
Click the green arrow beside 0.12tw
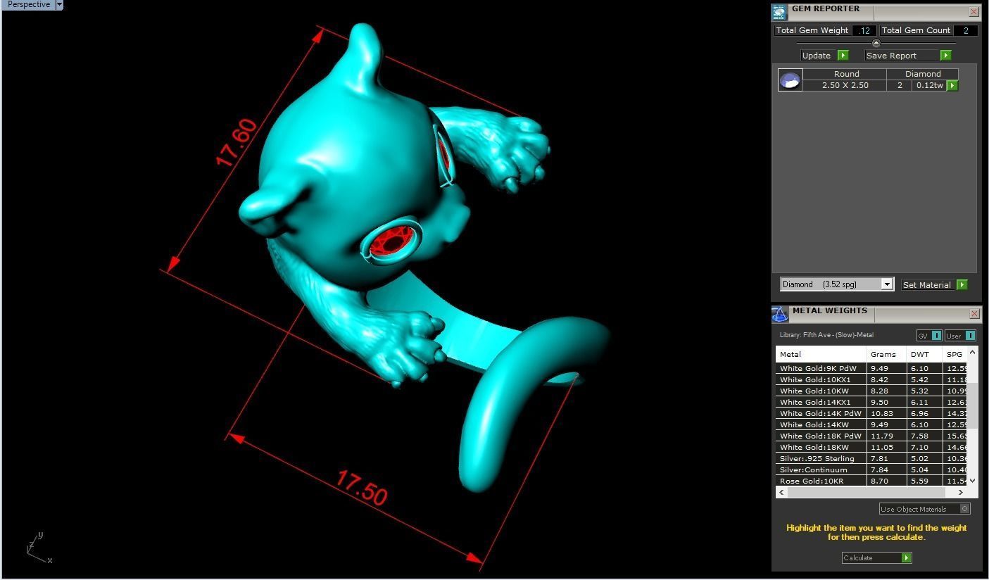point(952,85)
